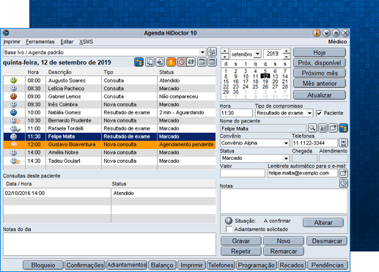Click the box-with-arrow icon beside the patient name
The image size is (379, 272).
(x=333, y=128)
